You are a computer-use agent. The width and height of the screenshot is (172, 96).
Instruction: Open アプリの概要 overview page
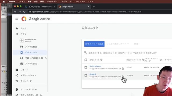(31, 47)
